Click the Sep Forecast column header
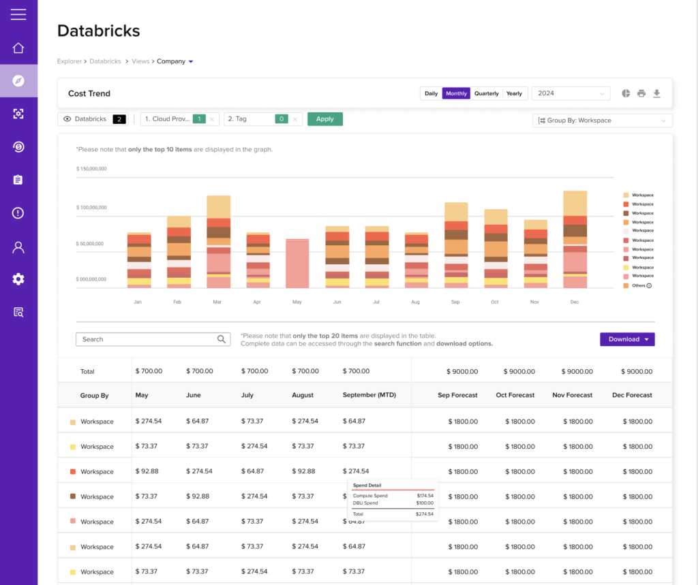 (457, 395)
